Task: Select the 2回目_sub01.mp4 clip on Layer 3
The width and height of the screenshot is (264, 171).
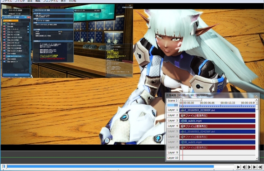Action: pyautogui.click(x=218, y=121)
